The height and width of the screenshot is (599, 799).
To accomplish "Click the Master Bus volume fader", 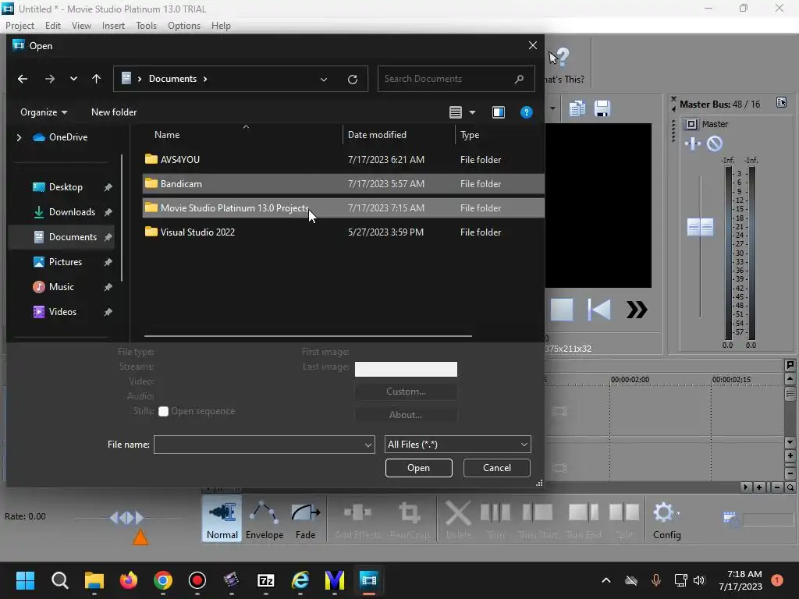I will coord(700,227).
